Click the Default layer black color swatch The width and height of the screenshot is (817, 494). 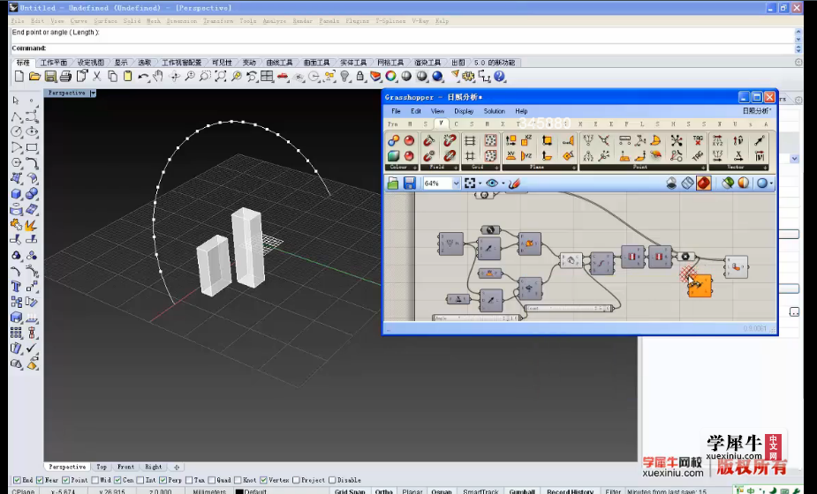coord(239,491)
